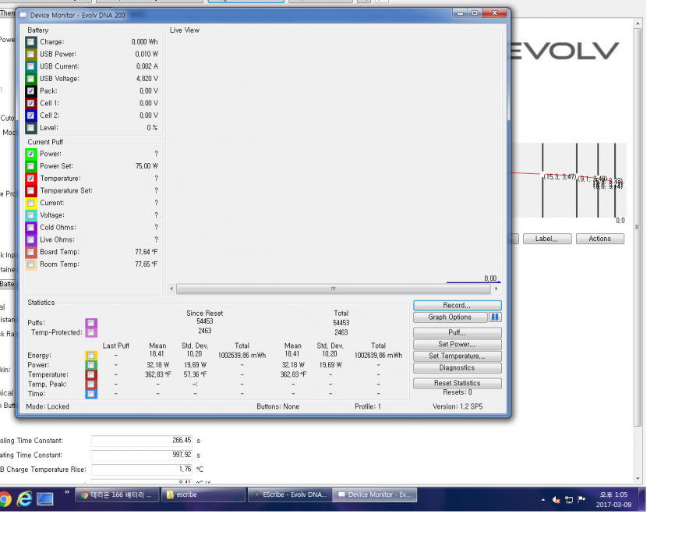The width and height of the screenshot is (682, 546).
Task: Open the Set Temperature... dialog
Action: tap(457, 356)
